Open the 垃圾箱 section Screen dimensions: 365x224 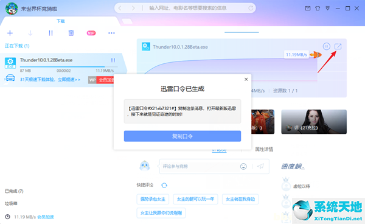[x=11, y=203]
